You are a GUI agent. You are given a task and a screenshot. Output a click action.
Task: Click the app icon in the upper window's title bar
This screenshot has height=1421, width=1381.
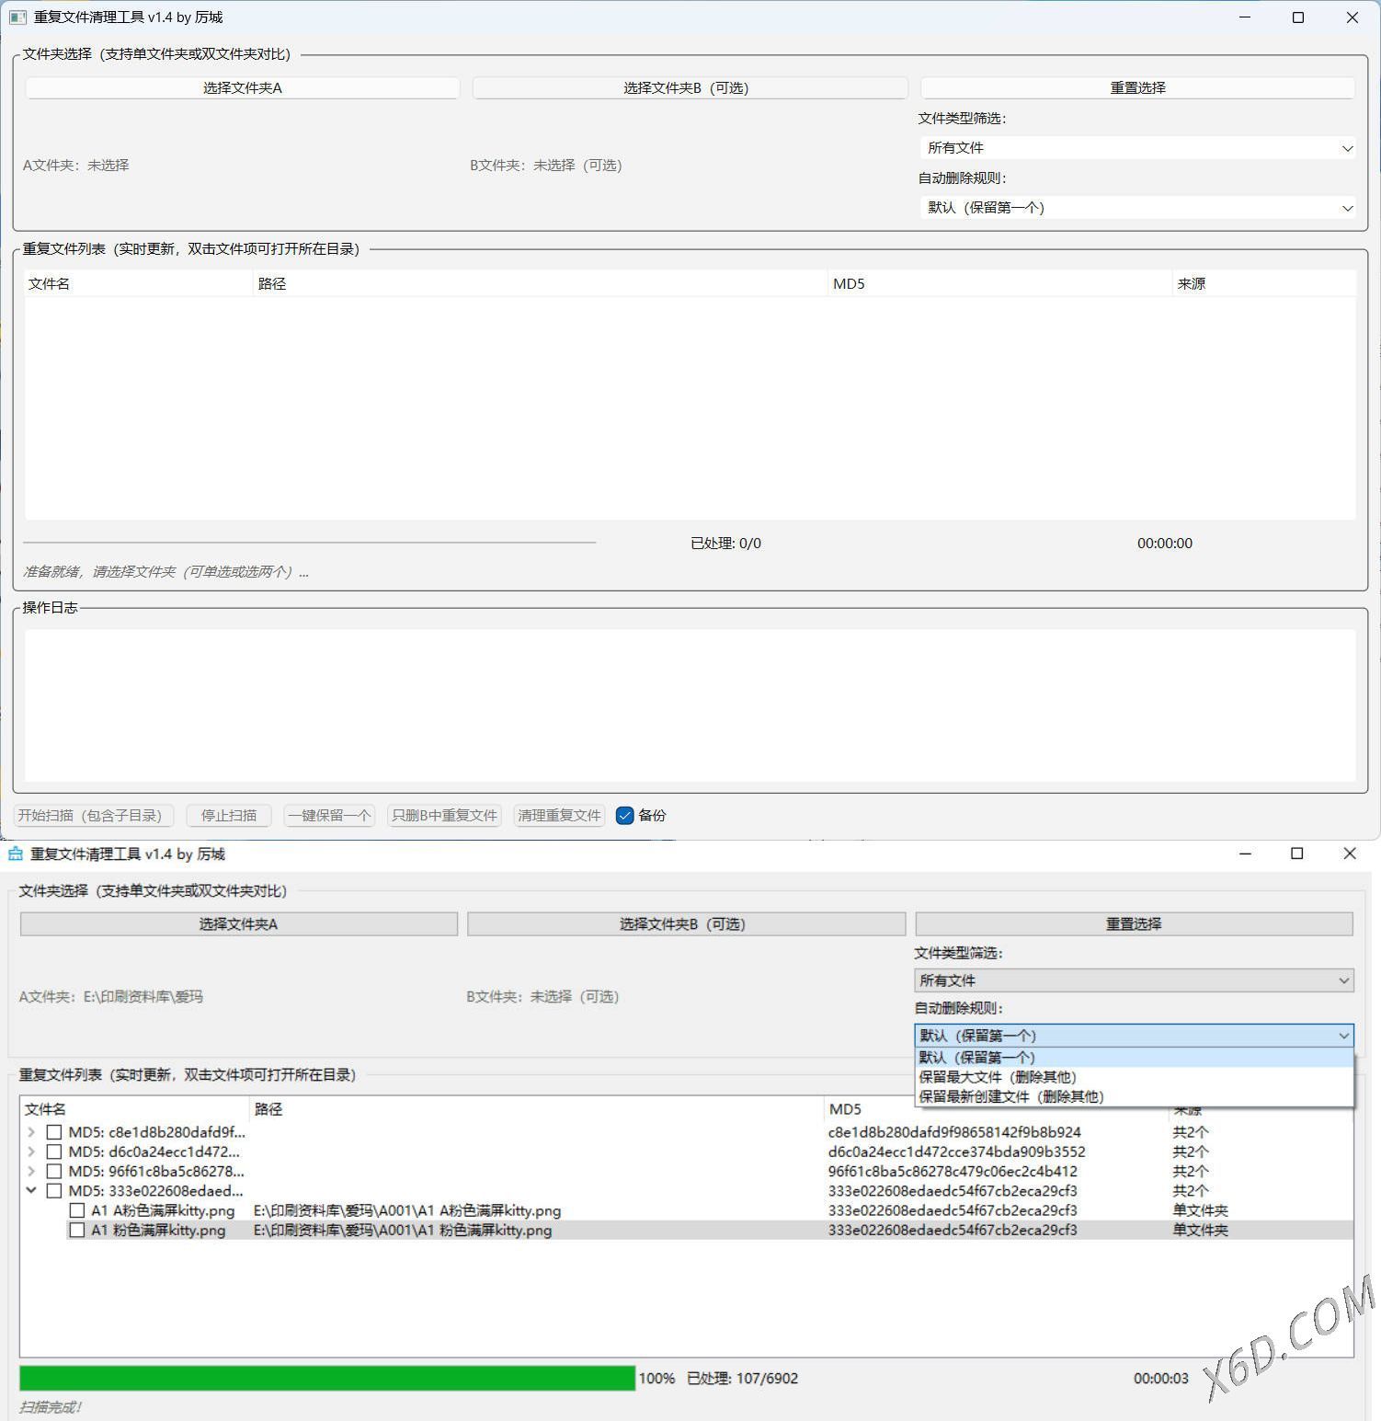click(17, 17)
